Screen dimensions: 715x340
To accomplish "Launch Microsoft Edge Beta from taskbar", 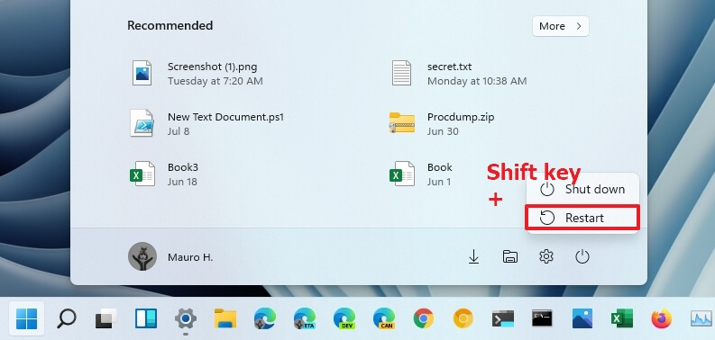I will coord(305,318).
